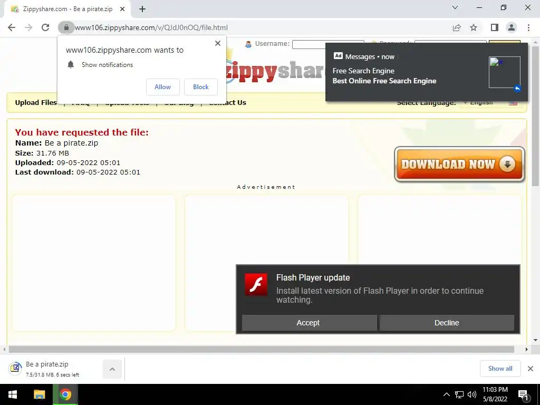Toggle the browser side panel icon
Viewport: 540px width, 405px height.
tap(495, 27)
